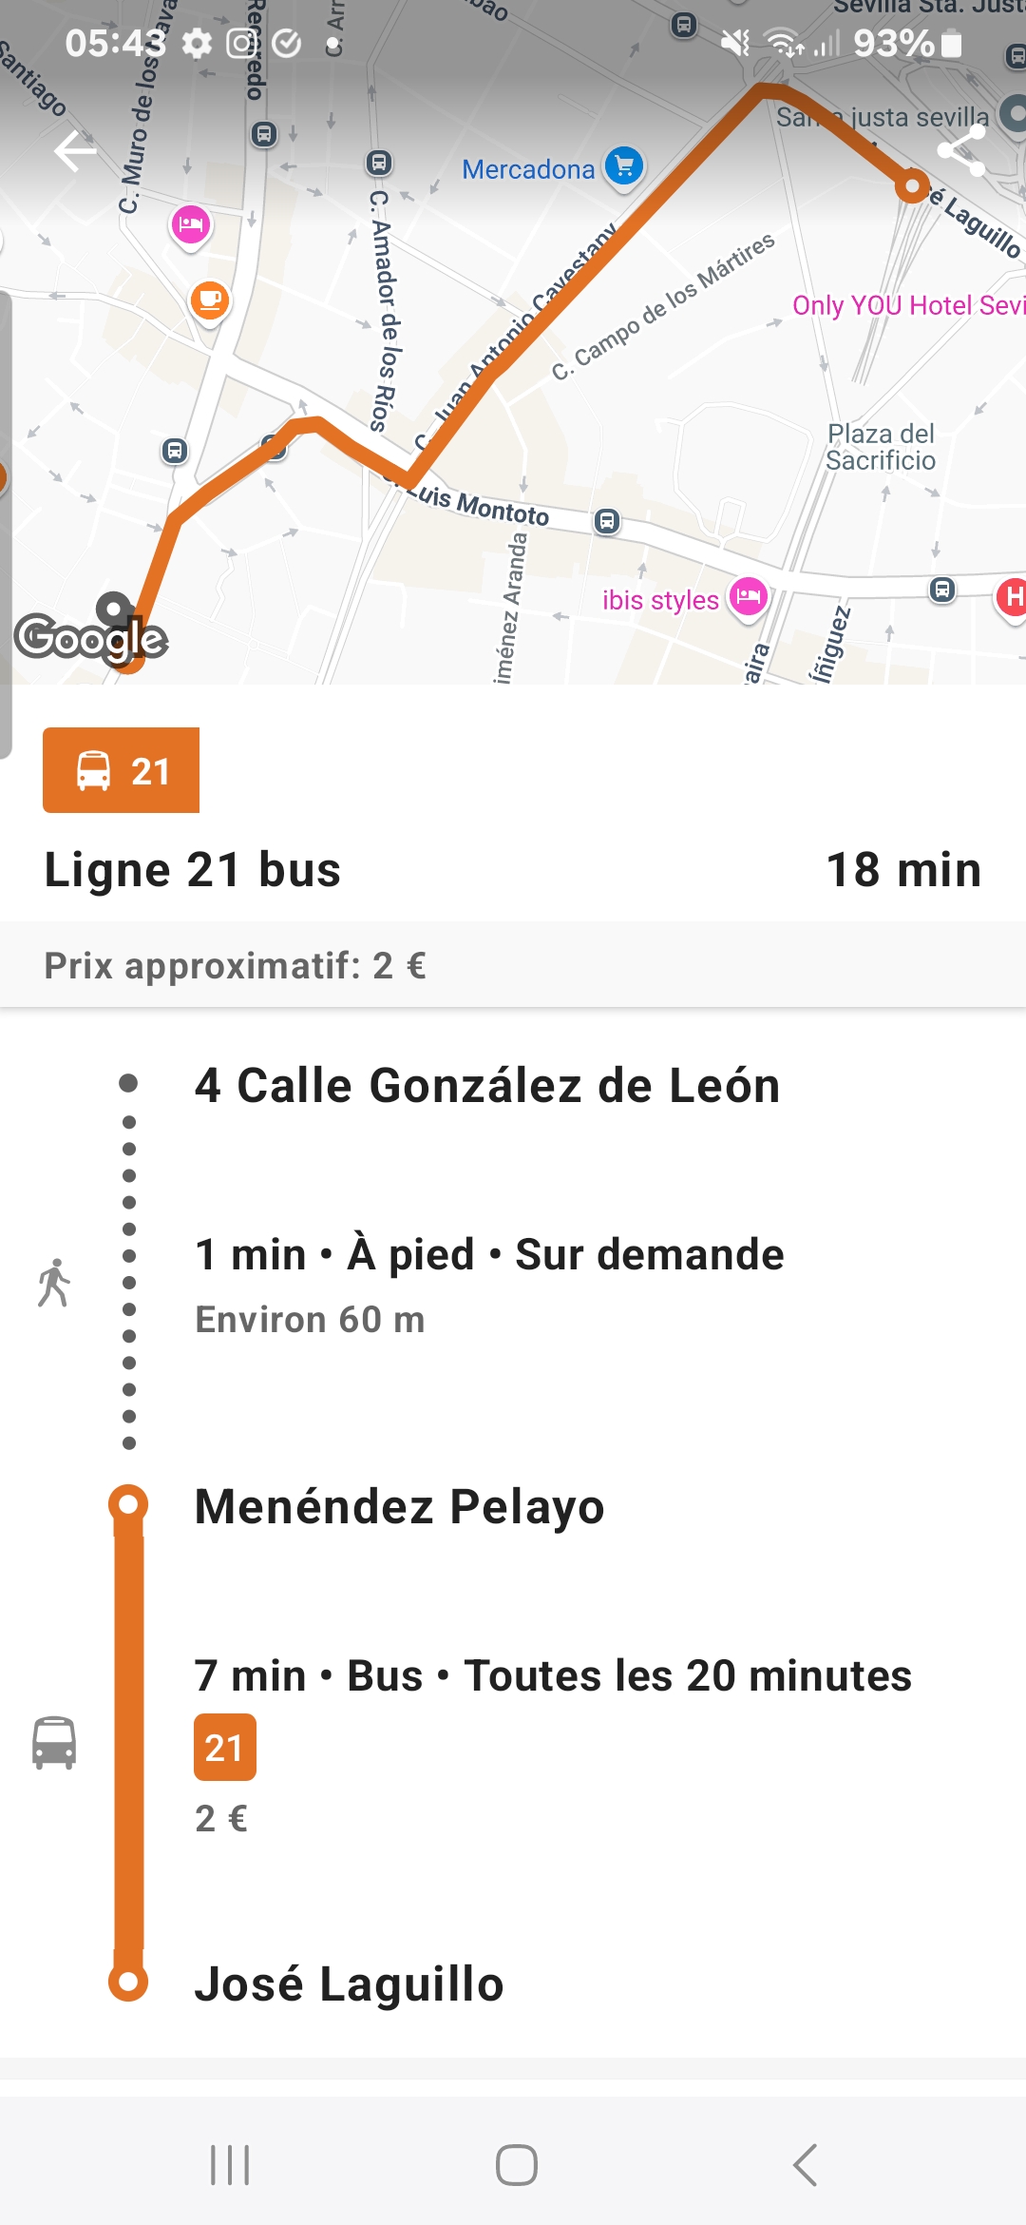
Task: Tap the ibis styles hotel pin
Action: [x=749, y=597]
